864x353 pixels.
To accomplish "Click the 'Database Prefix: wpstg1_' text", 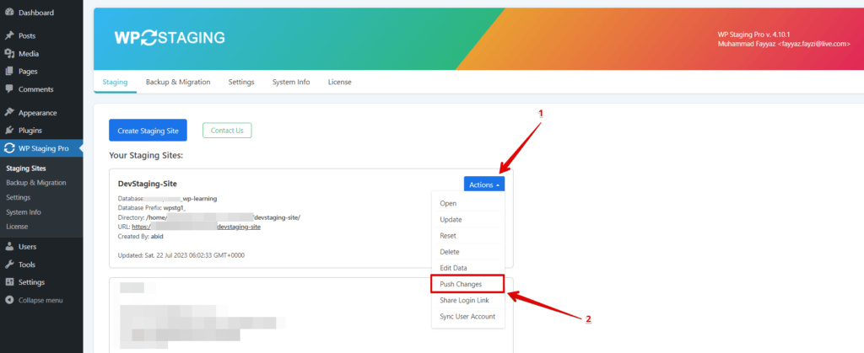I will coord(152,208).
